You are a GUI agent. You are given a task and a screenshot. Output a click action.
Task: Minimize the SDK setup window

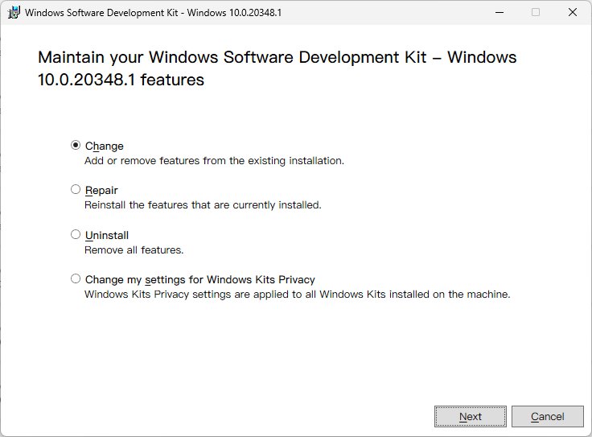[499, 13]
